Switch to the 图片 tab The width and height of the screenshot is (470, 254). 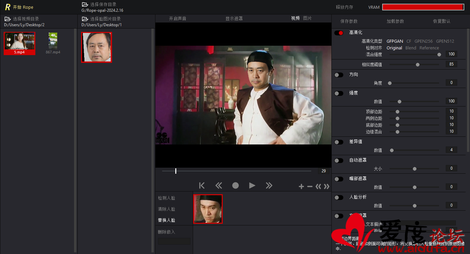point(308,18)
